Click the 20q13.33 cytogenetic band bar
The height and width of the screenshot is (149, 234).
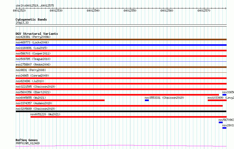121,26
